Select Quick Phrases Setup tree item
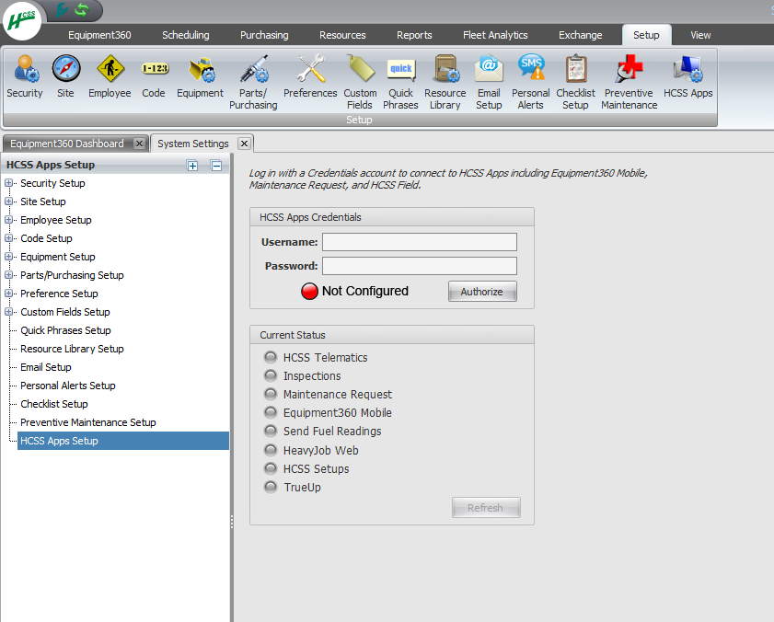Screen dimensions: 774x622 click(65, 330)
